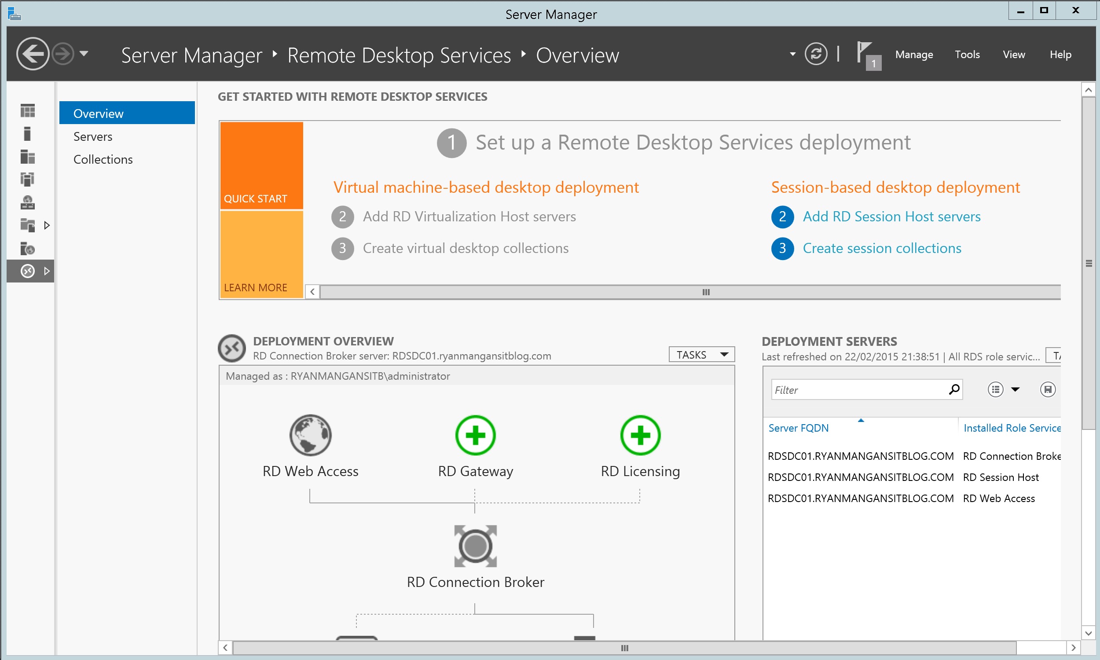Click Add RD Session Host servers link
The height and width of the screenshot is (660, 1100).
click(891, 216)
